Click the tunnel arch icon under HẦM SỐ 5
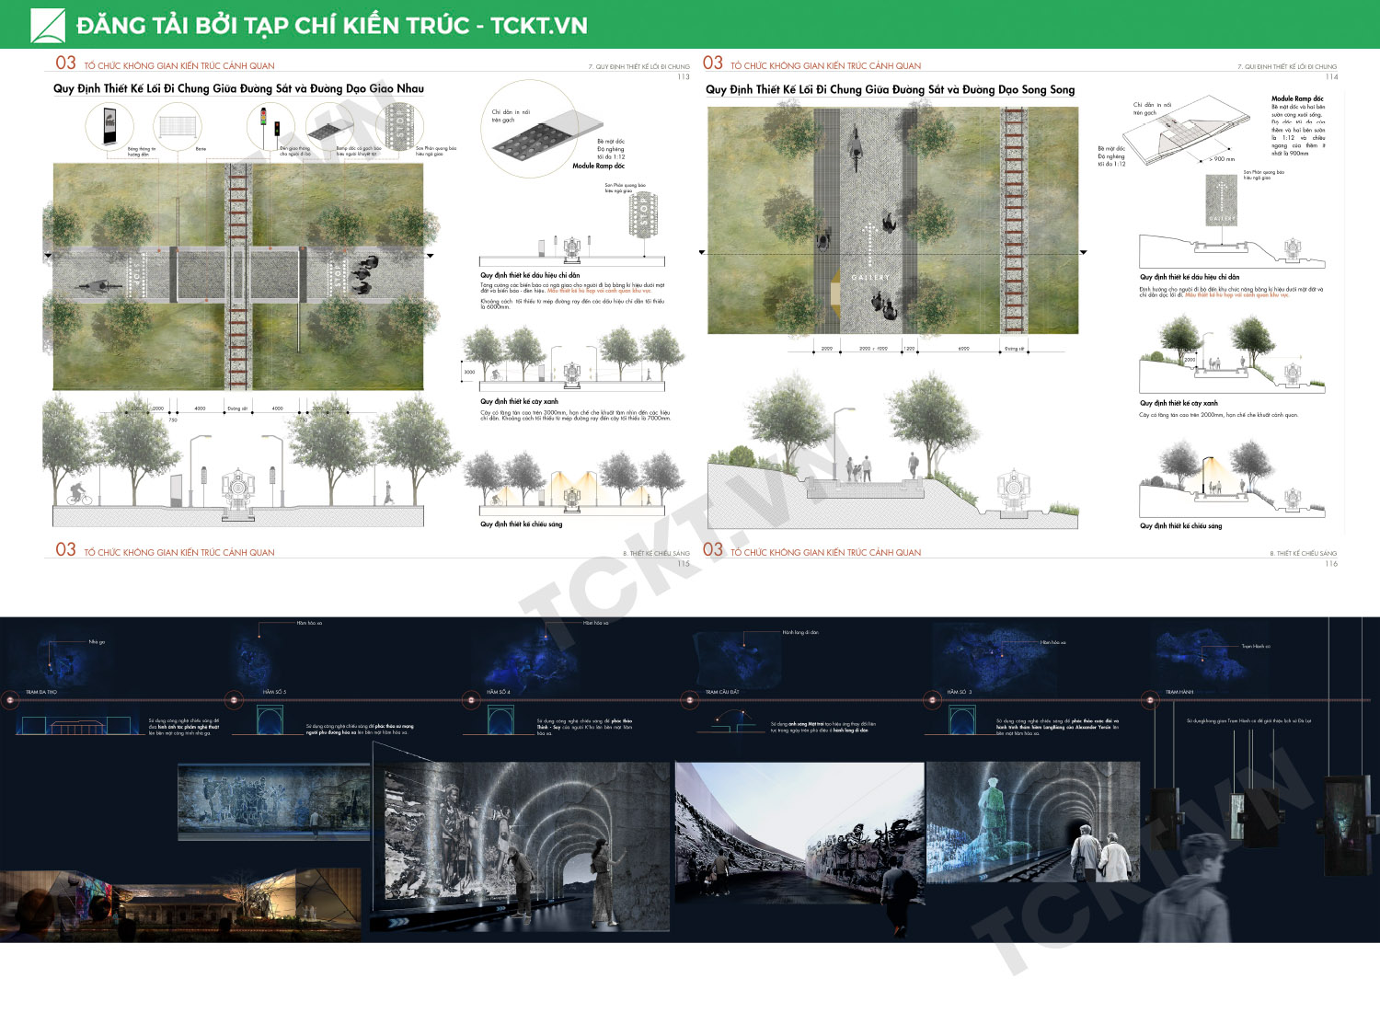This screenshot has height=1024, width=1380. (270, 719)
